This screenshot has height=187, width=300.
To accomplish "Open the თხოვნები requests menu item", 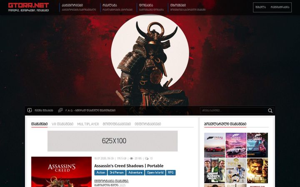I will tap(178, 5).
